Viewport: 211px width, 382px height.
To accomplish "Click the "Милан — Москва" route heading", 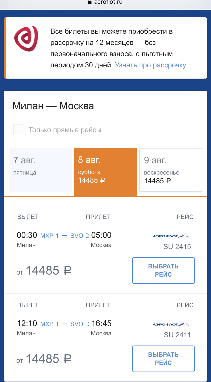I will [x=53, y=106].
